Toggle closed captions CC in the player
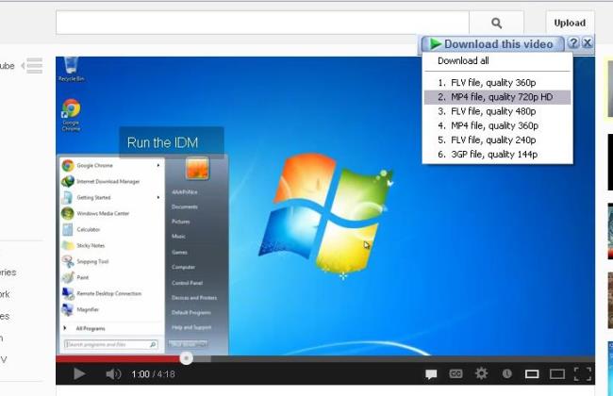Viewport: 613px width, 396px height. pyautogui.click(x=456, y=374)
